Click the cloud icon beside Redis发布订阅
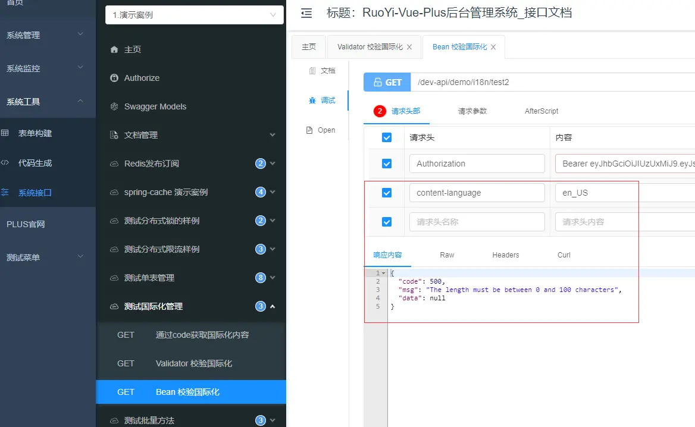The width and height of the screenshot is (695, 427). pos(114,164)
